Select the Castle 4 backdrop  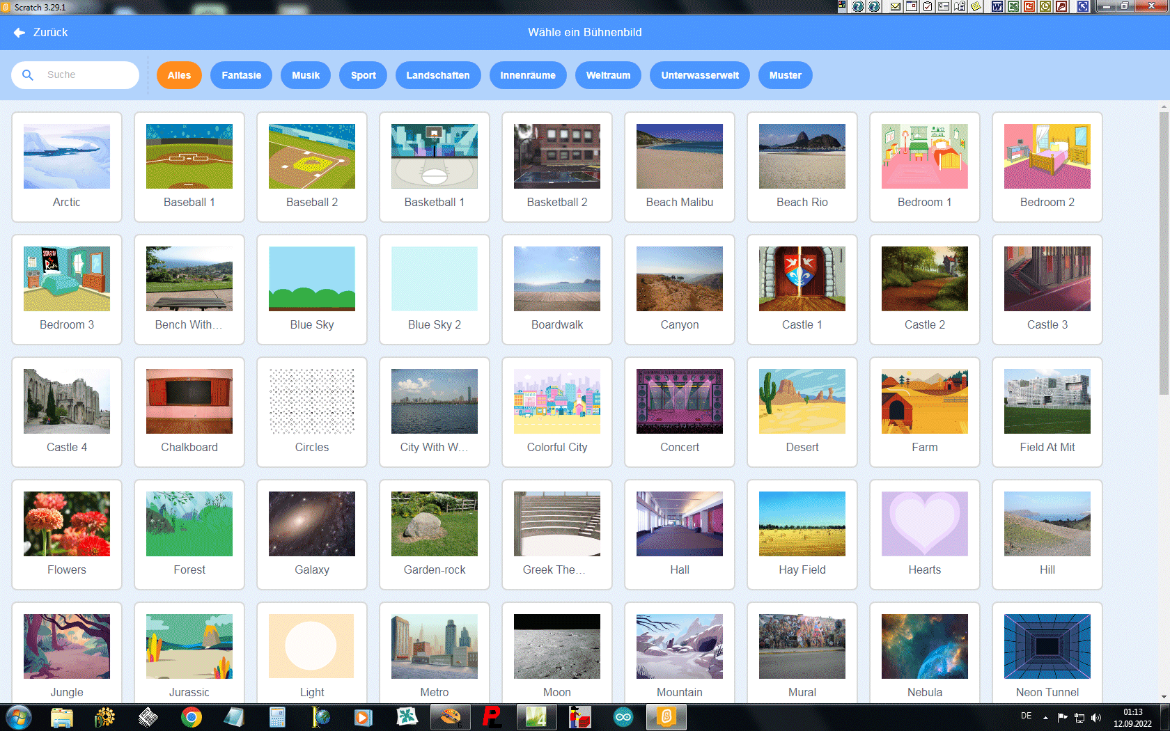coord(67,412)
